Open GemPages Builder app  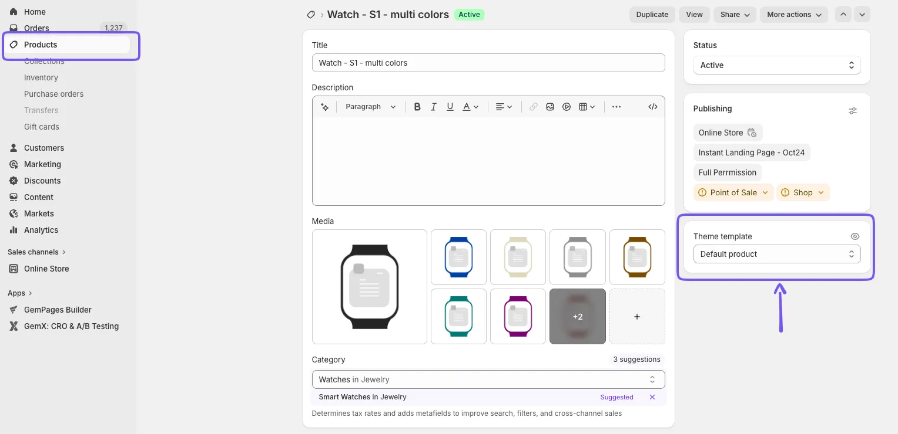click(x=58, y=310)
